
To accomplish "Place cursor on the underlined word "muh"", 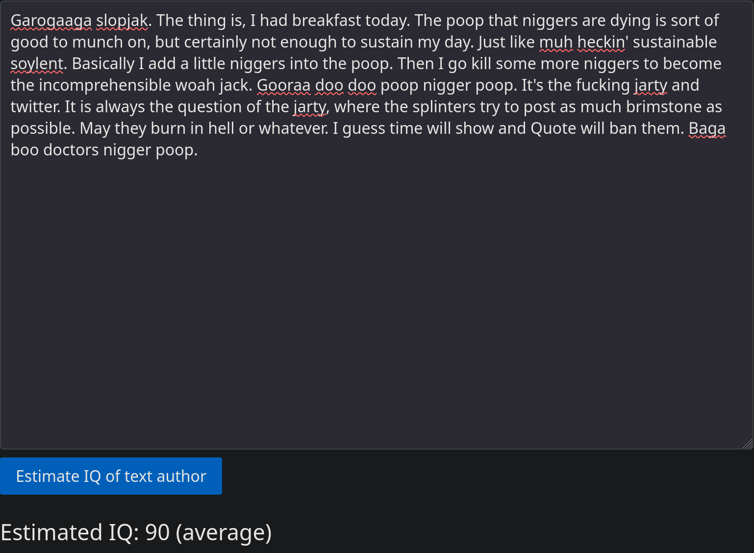I will click(x=556, y=42).
